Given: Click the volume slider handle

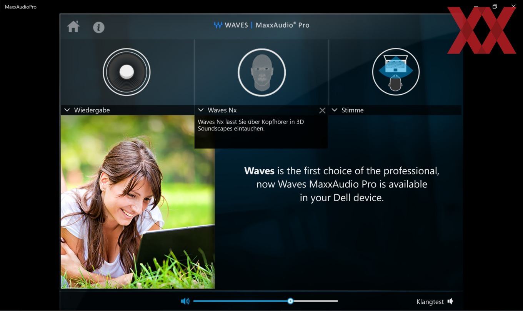Looking at the screenshot, I should click(291, 301).
